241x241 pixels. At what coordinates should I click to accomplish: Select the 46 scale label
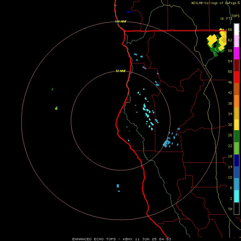(x=230, y=82)
